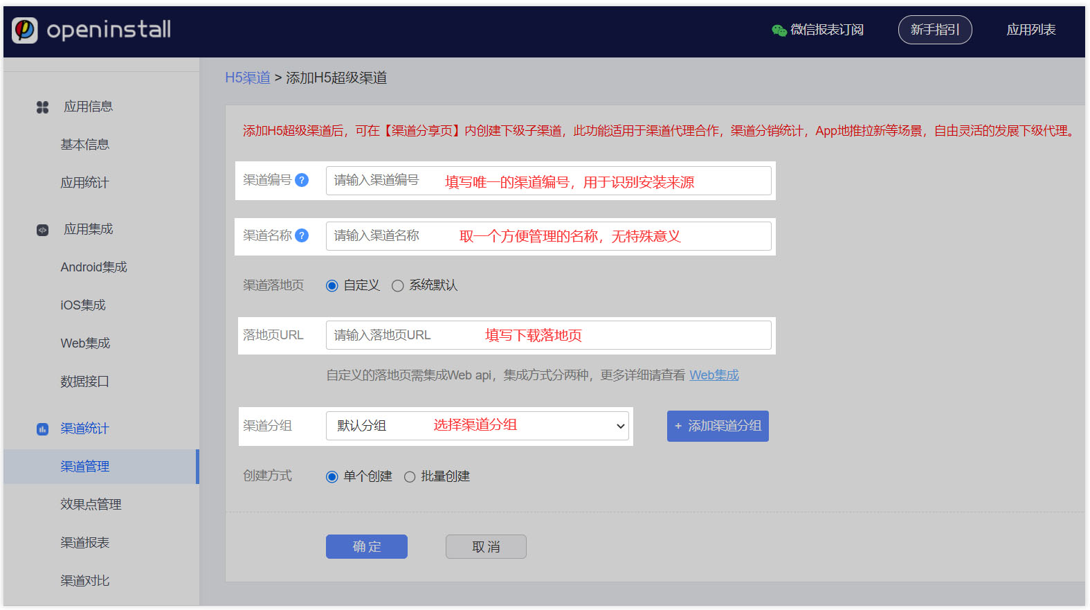The height and width of the screenshot is (610, 1090).
Task: Open 基本信息 in the sidebar
Action: pos(85,145)
